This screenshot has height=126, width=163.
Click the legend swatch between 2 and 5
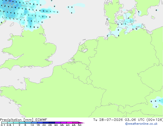pyautogui.click(x=22, y=123)
